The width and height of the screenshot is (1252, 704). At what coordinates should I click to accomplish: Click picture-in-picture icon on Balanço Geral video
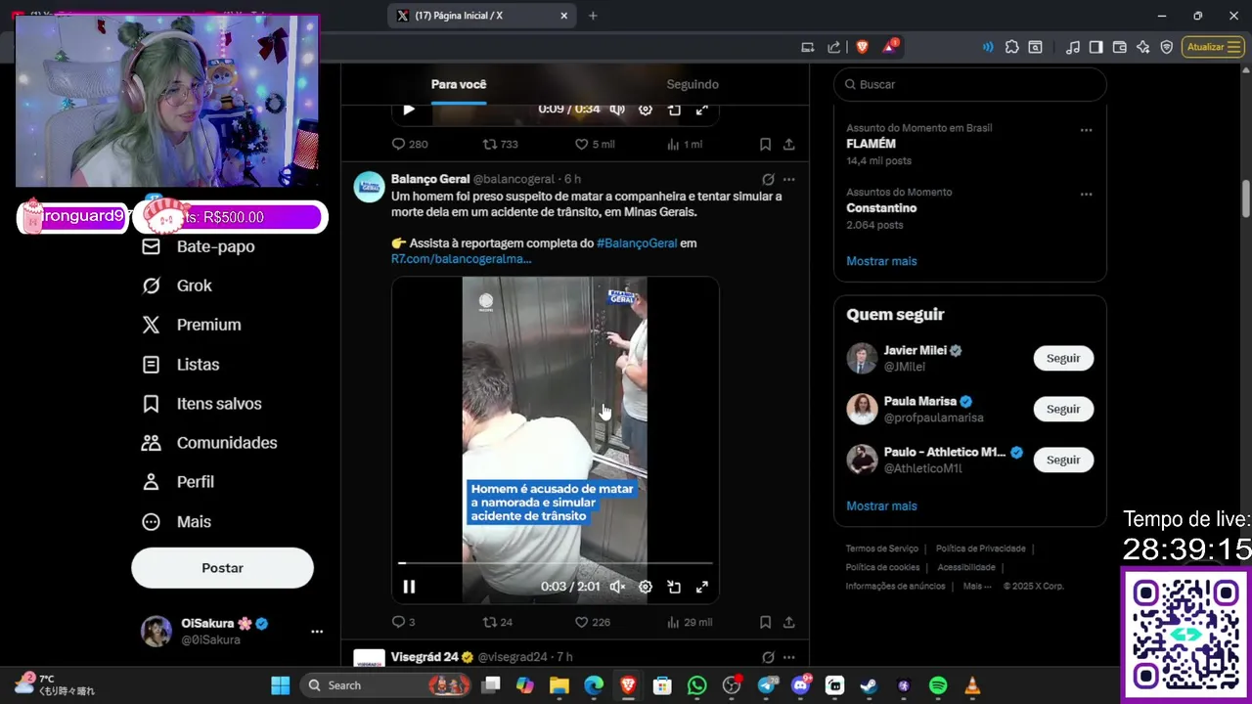[674, 587]
